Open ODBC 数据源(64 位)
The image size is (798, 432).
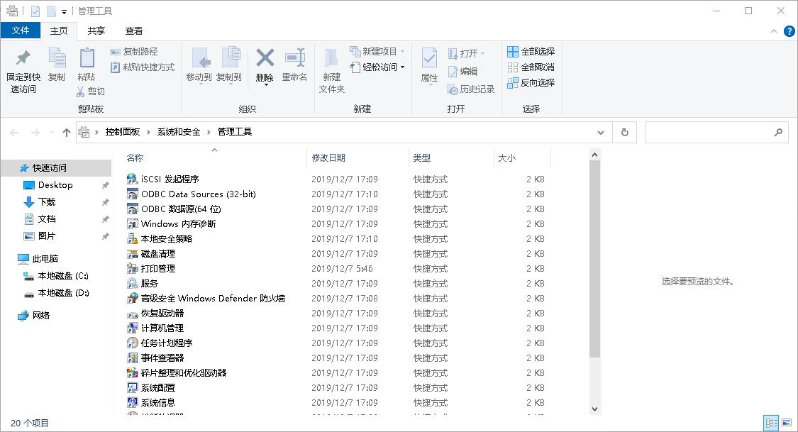pyautogui.click(x=174, y=209)
